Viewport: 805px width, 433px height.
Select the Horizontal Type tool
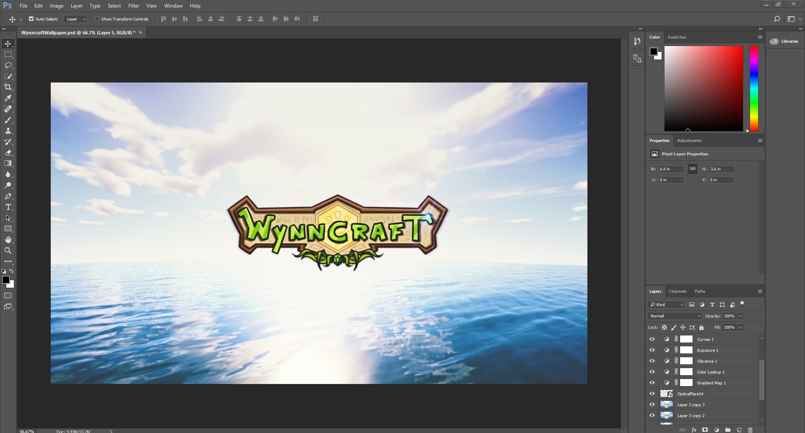[x=8, y=207]
